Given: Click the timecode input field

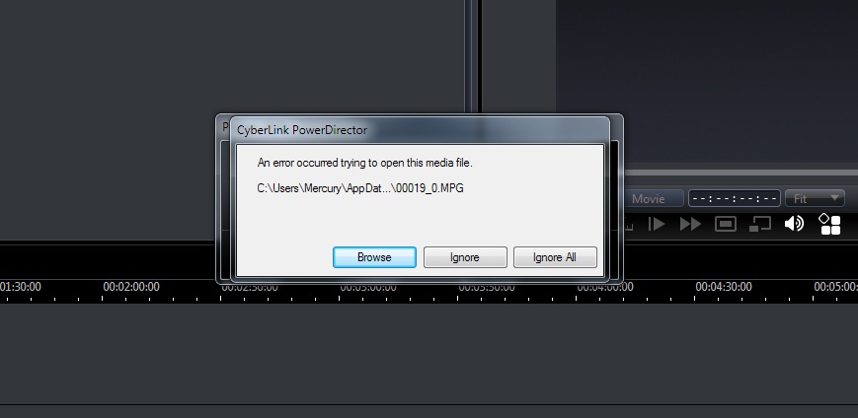Looking at the screenshot, I should 734,198.
